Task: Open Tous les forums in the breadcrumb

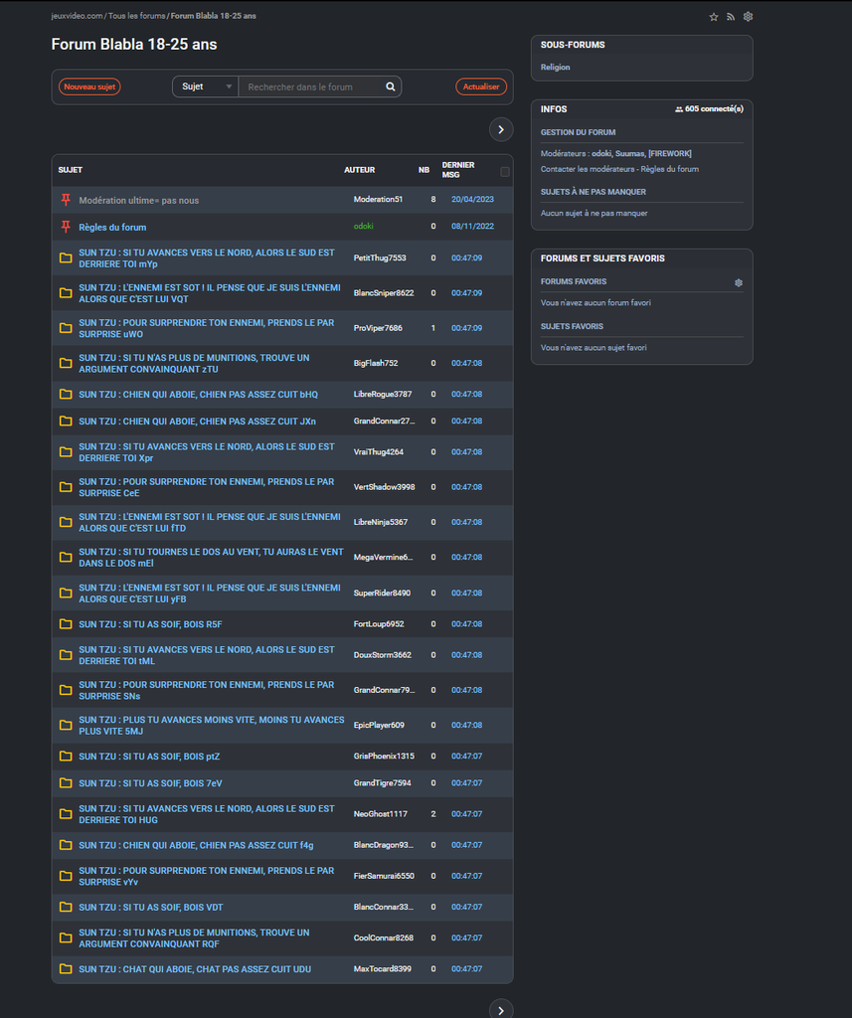Action: coord(137,17)
